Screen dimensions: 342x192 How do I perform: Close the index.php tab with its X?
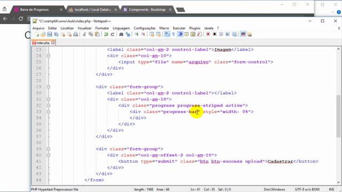tap(53, 43)
